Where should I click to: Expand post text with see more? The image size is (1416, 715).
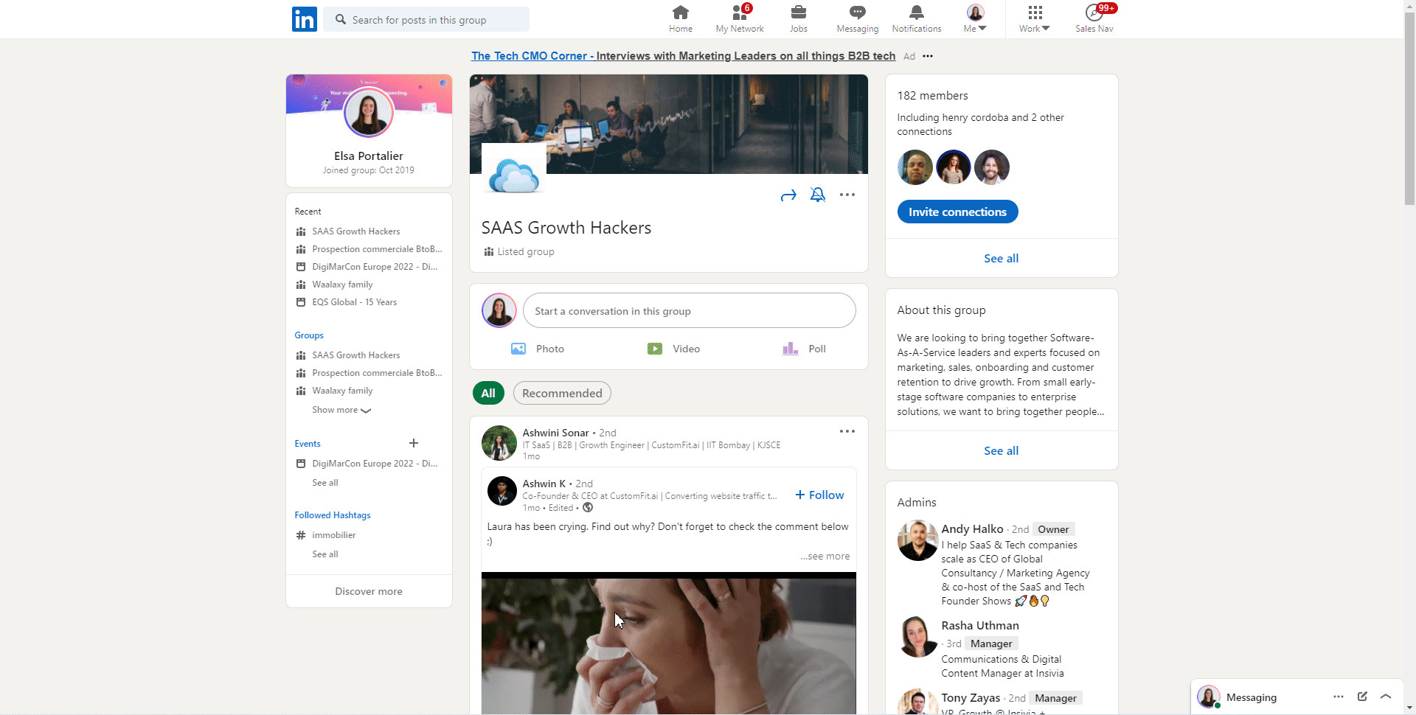[x=825, y=557]
